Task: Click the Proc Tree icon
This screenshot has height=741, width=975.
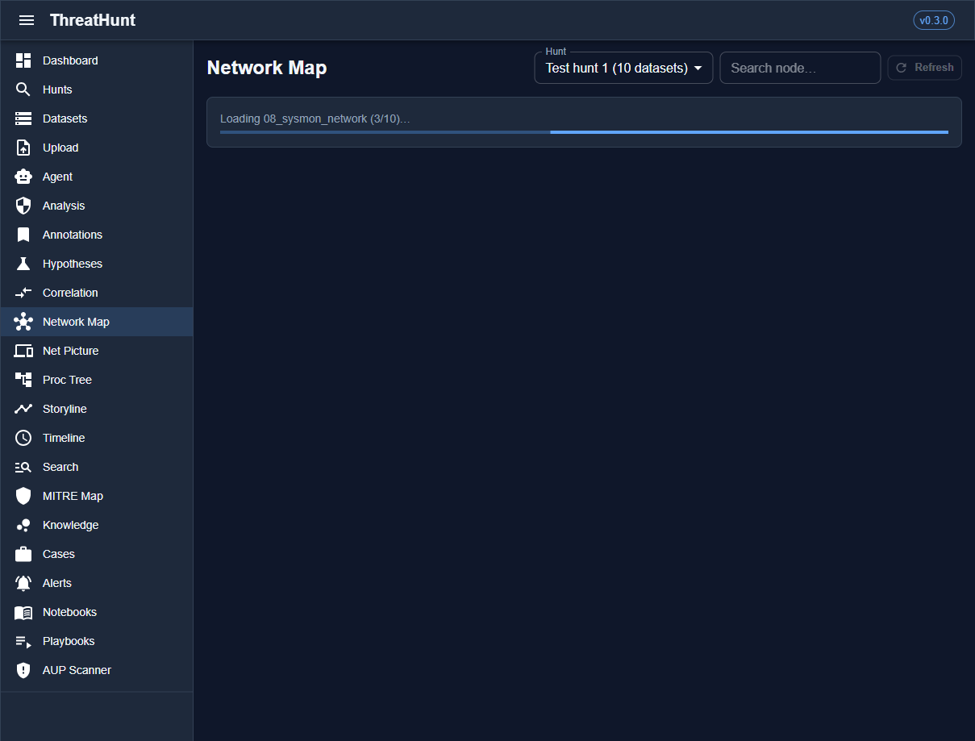Action: pyautogui.click(x=23, y=380)
